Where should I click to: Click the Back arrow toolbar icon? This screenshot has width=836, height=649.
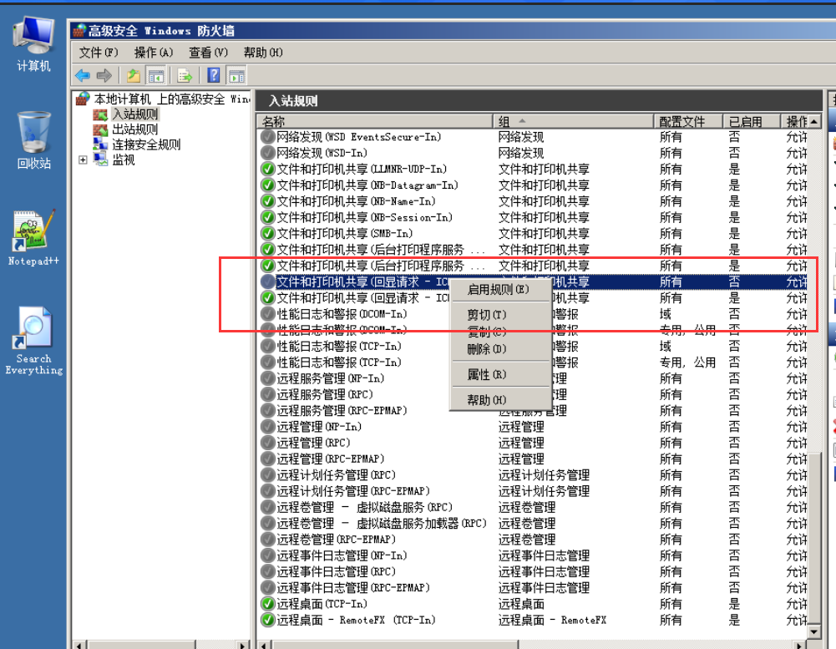(83, 76)
